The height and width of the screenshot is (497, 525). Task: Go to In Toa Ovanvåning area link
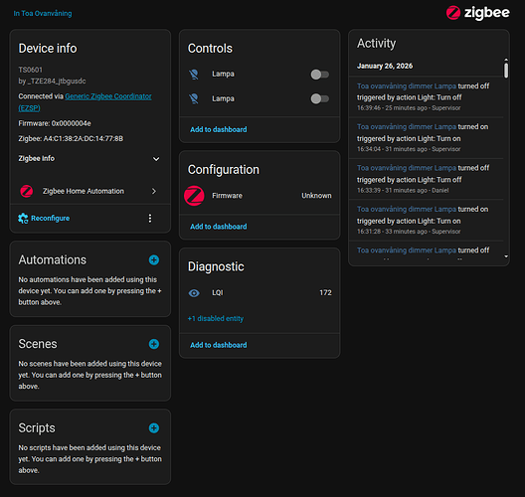point(43,13)
